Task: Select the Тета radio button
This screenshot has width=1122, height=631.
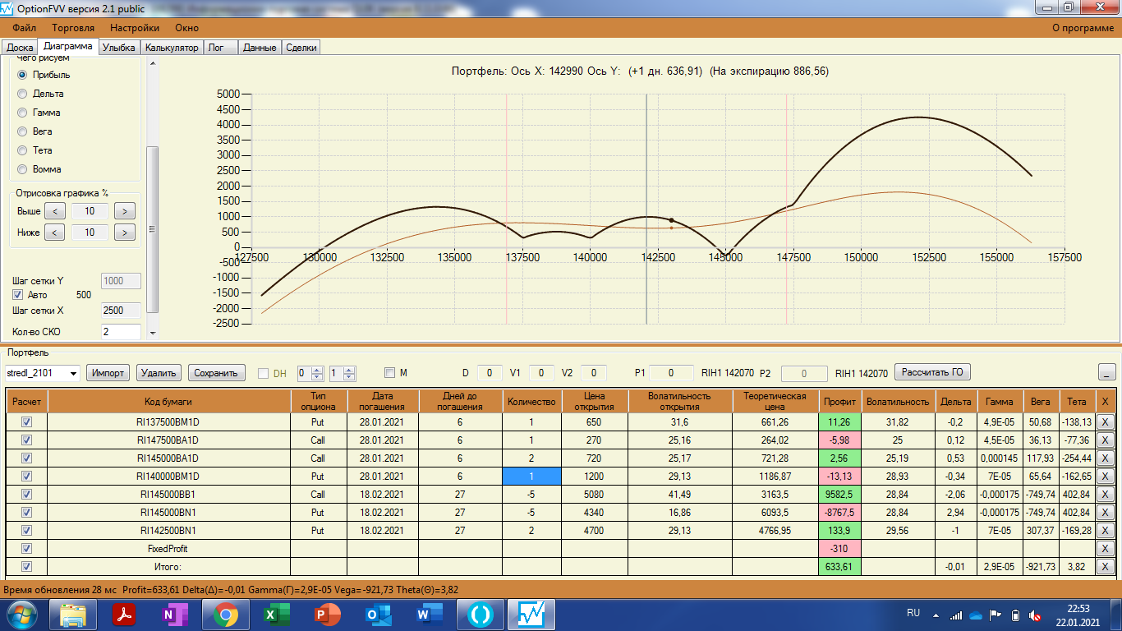Action: (22, 150)
